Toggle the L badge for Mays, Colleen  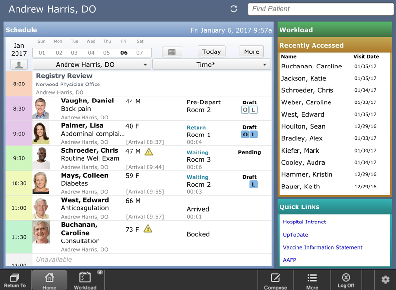point(253,185)
